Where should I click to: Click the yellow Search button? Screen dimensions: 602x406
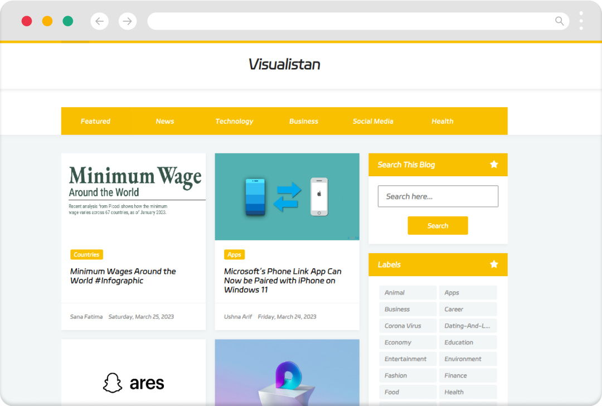438,225
